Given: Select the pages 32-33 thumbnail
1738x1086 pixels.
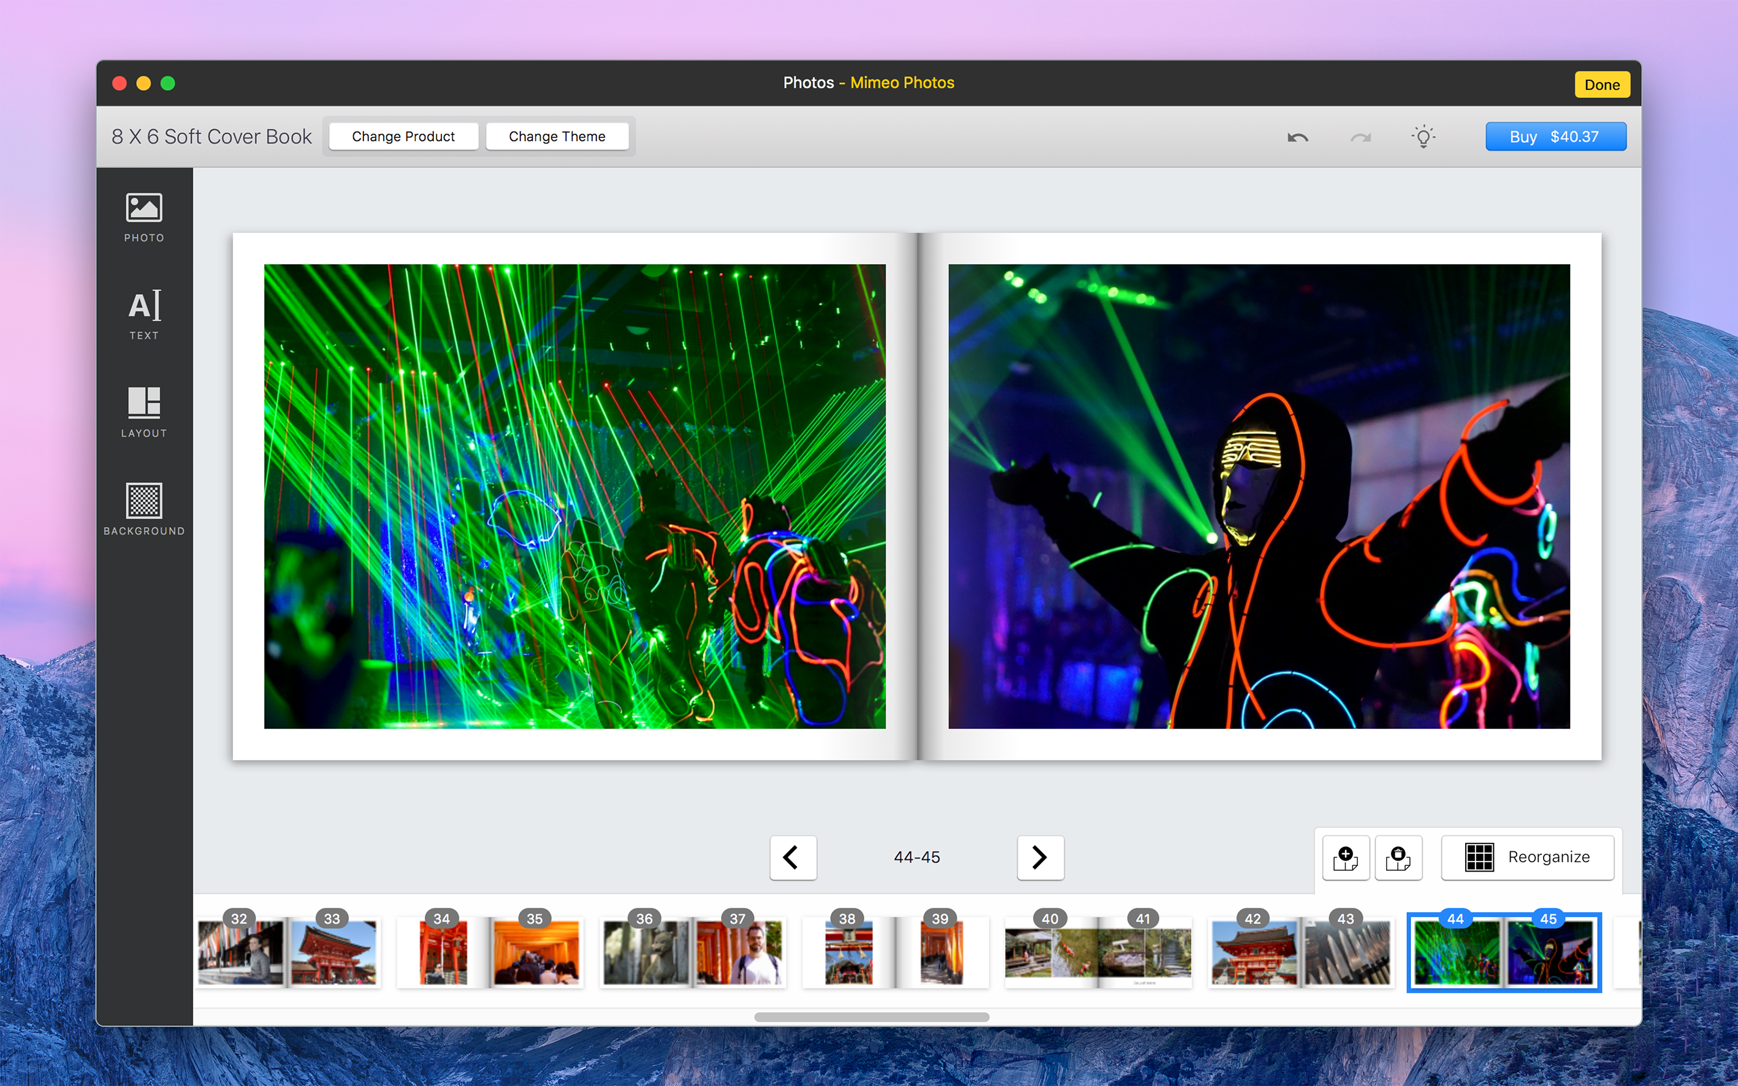Looking at the screenshot, I should [x=288, y=952].
